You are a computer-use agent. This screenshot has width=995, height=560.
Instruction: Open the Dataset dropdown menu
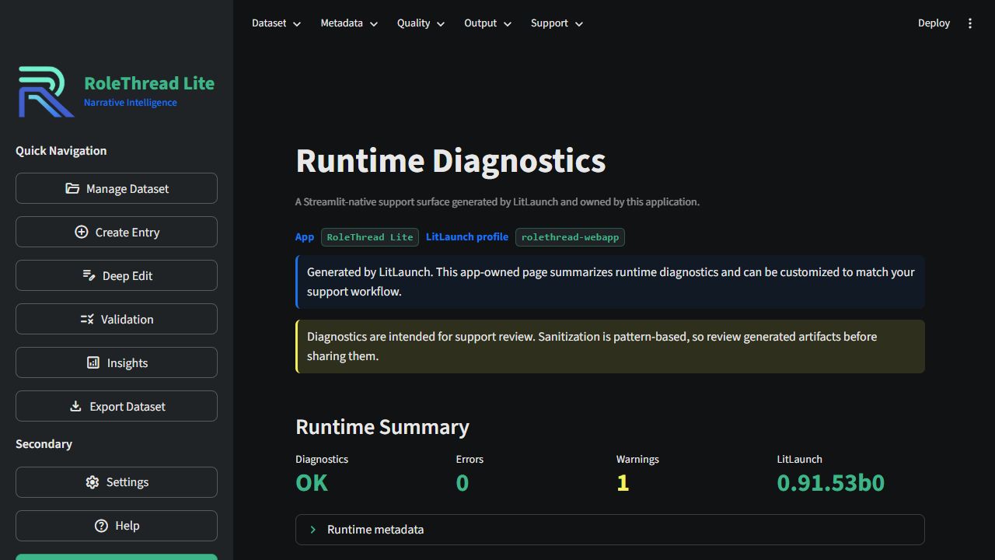pyautogui.click(x=276, y=23)
